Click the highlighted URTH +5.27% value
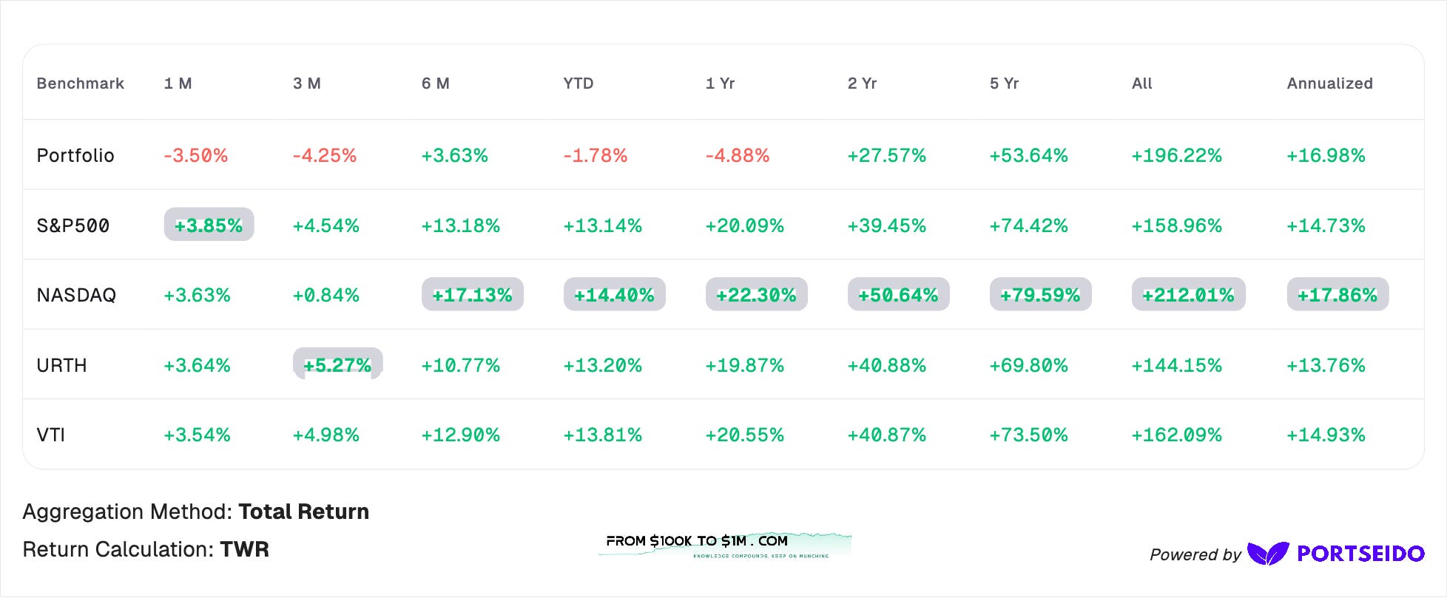This screenshot has height=598, width=1447. click(x=337, y=364)
